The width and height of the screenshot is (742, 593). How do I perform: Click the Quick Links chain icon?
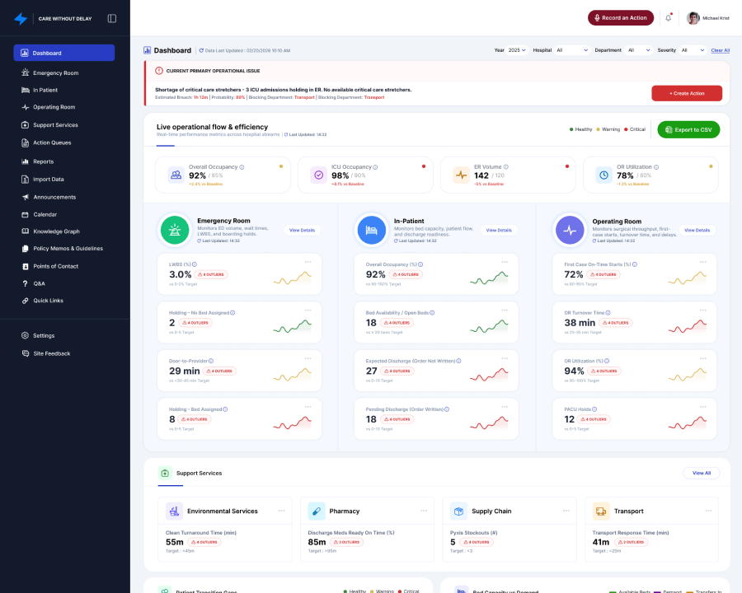coord(25,301)
